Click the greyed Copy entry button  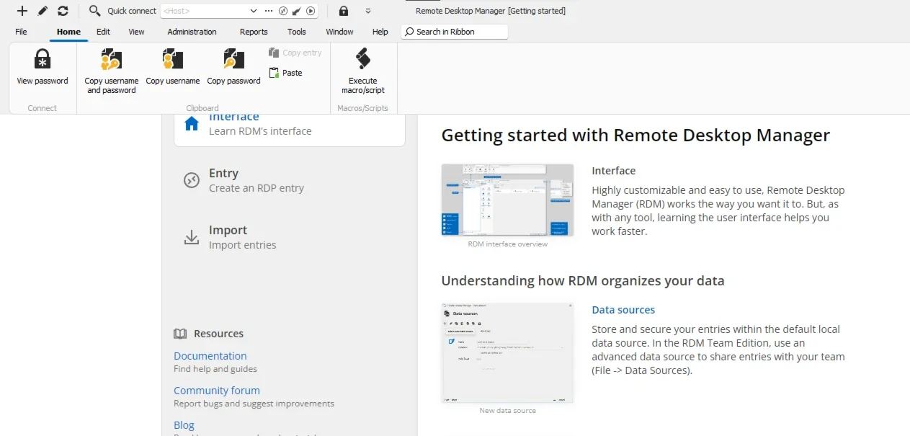point(295,53)
